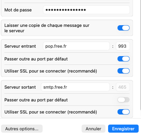This screenshot has width=141, height=137.
Task: Click the pop.free.fr incoming server field
Action: click(x=76, y=46)
